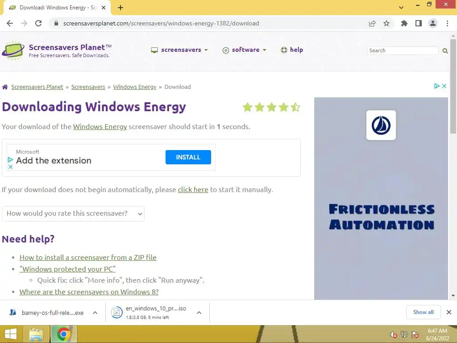
Task: Click the browser forward arrow
Action: coord(24,23)
